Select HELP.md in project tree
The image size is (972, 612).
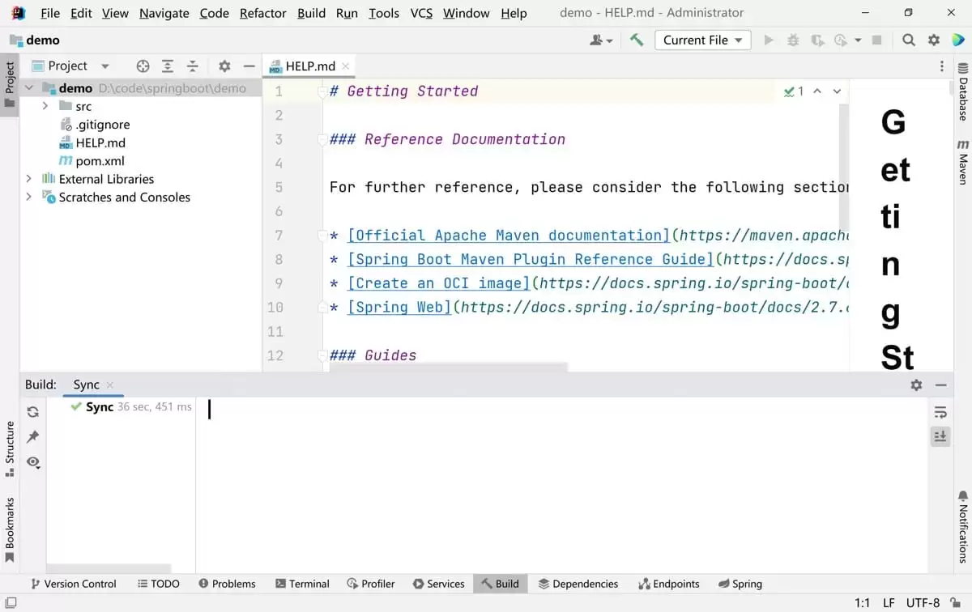tap(92, 142)
